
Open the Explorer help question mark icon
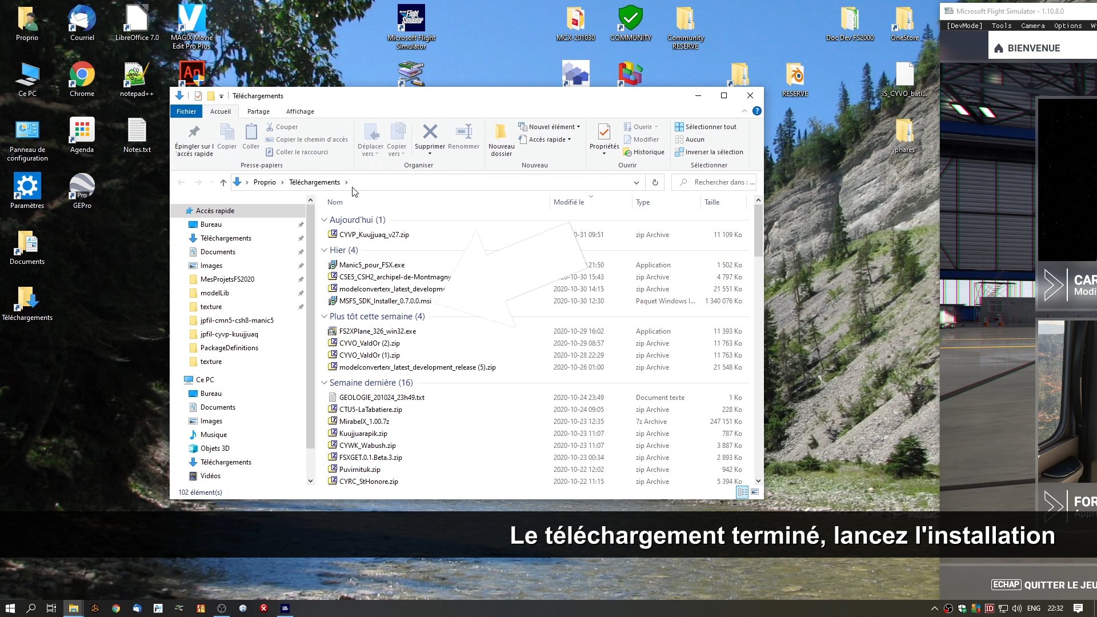[x=757, y=111]
